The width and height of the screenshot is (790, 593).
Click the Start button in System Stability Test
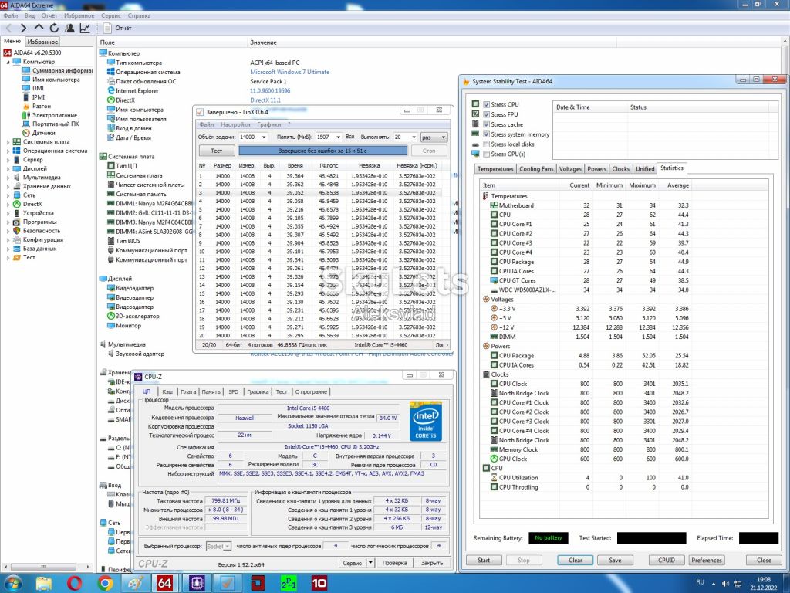click(x=484, y=561)
